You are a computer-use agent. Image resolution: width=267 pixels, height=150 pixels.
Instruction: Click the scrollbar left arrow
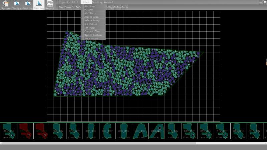[x=1, y=143]
